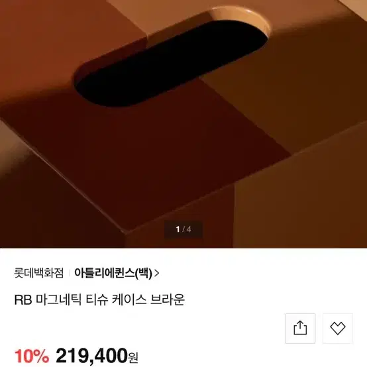Viewport: 367px width, 367px height.
Task: Click the current page number 1 in counter
Action: pos(178,229)
